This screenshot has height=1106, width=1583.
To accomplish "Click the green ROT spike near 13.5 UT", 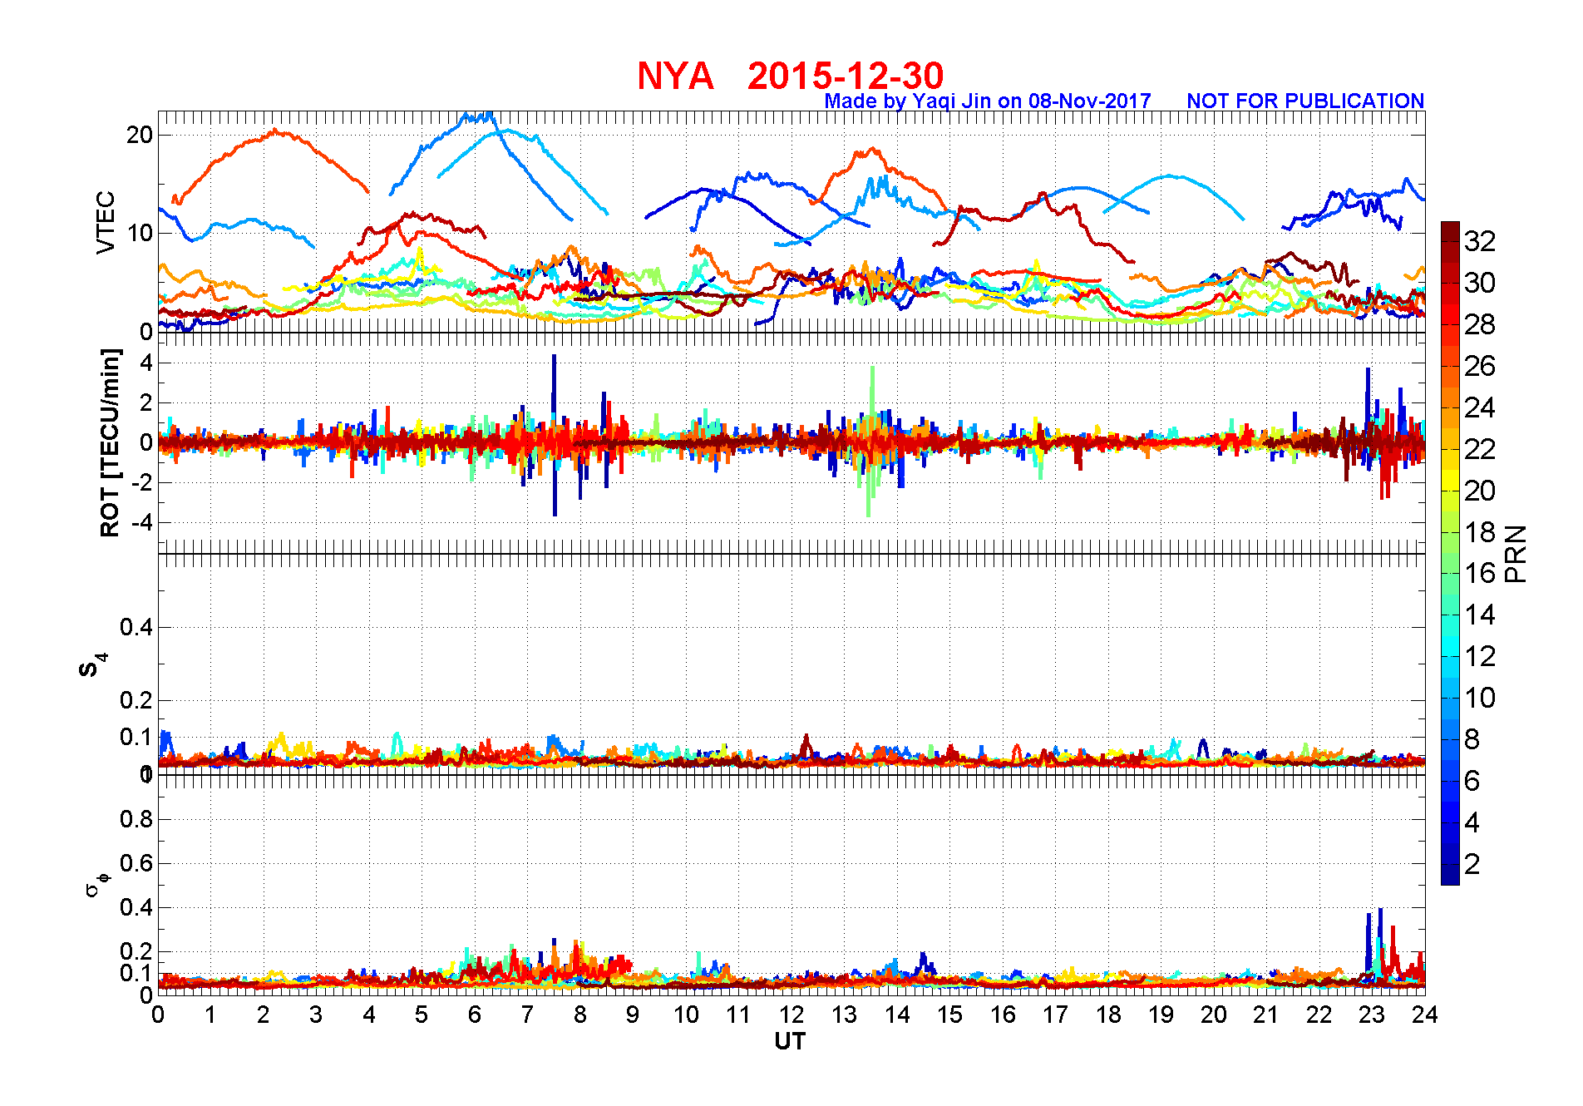I will point(870,442).
